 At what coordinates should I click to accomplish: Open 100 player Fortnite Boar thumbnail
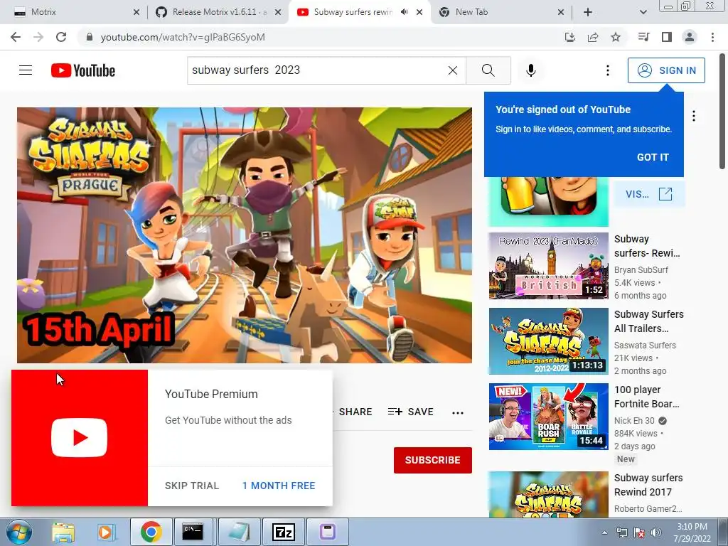548,417
